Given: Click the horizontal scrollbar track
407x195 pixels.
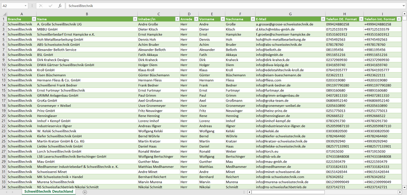Looking at the screenshot, I should pos(361,192).
